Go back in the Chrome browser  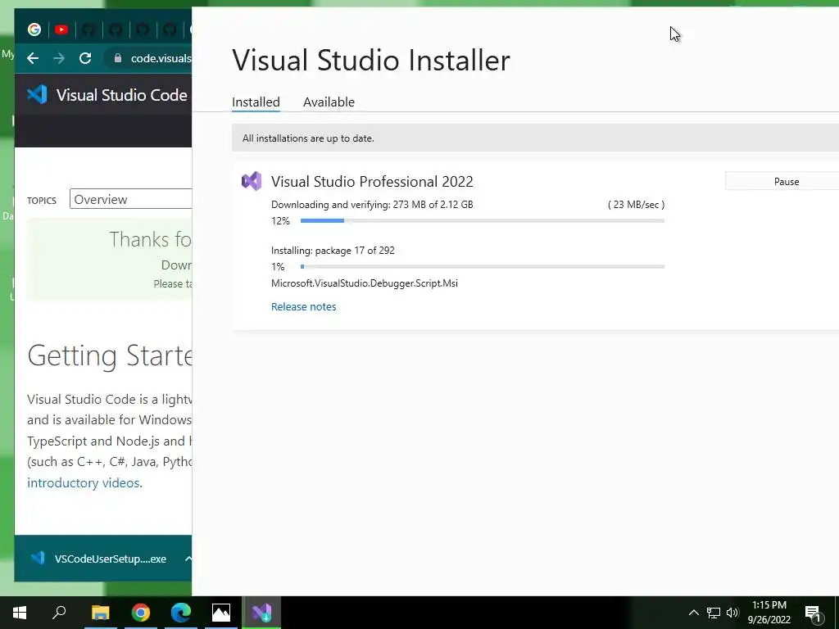33,58
